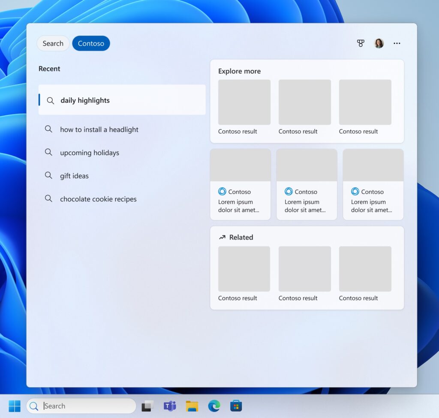
Task: Click the Start button on the taskbar
Action: click(15, 406)
